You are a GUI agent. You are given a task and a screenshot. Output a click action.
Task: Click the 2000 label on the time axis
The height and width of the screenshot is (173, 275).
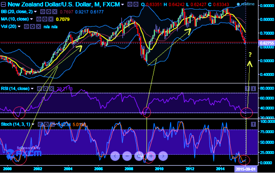[x=7, y=169]
